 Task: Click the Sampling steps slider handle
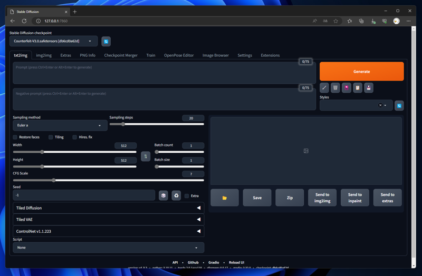tap(123, 124)
